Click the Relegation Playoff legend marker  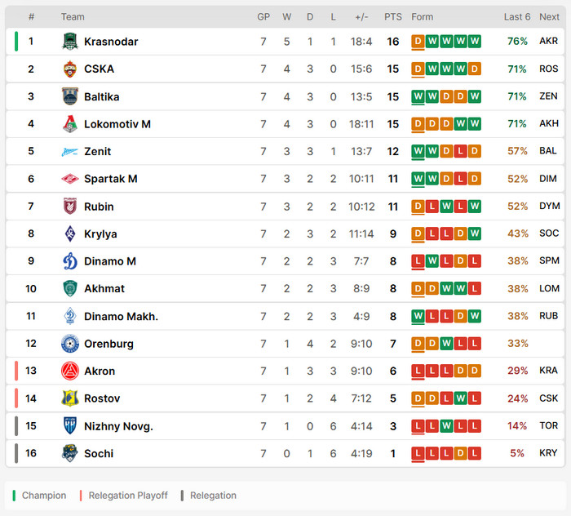[x=81, y=496]
